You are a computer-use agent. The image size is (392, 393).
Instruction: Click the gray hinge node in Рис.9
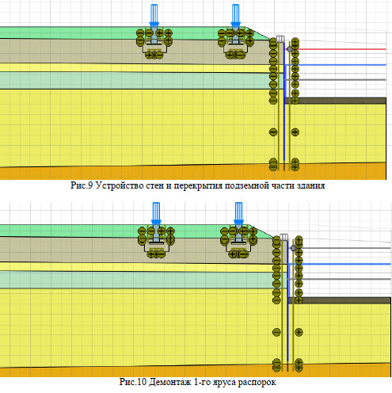[290, 49]
